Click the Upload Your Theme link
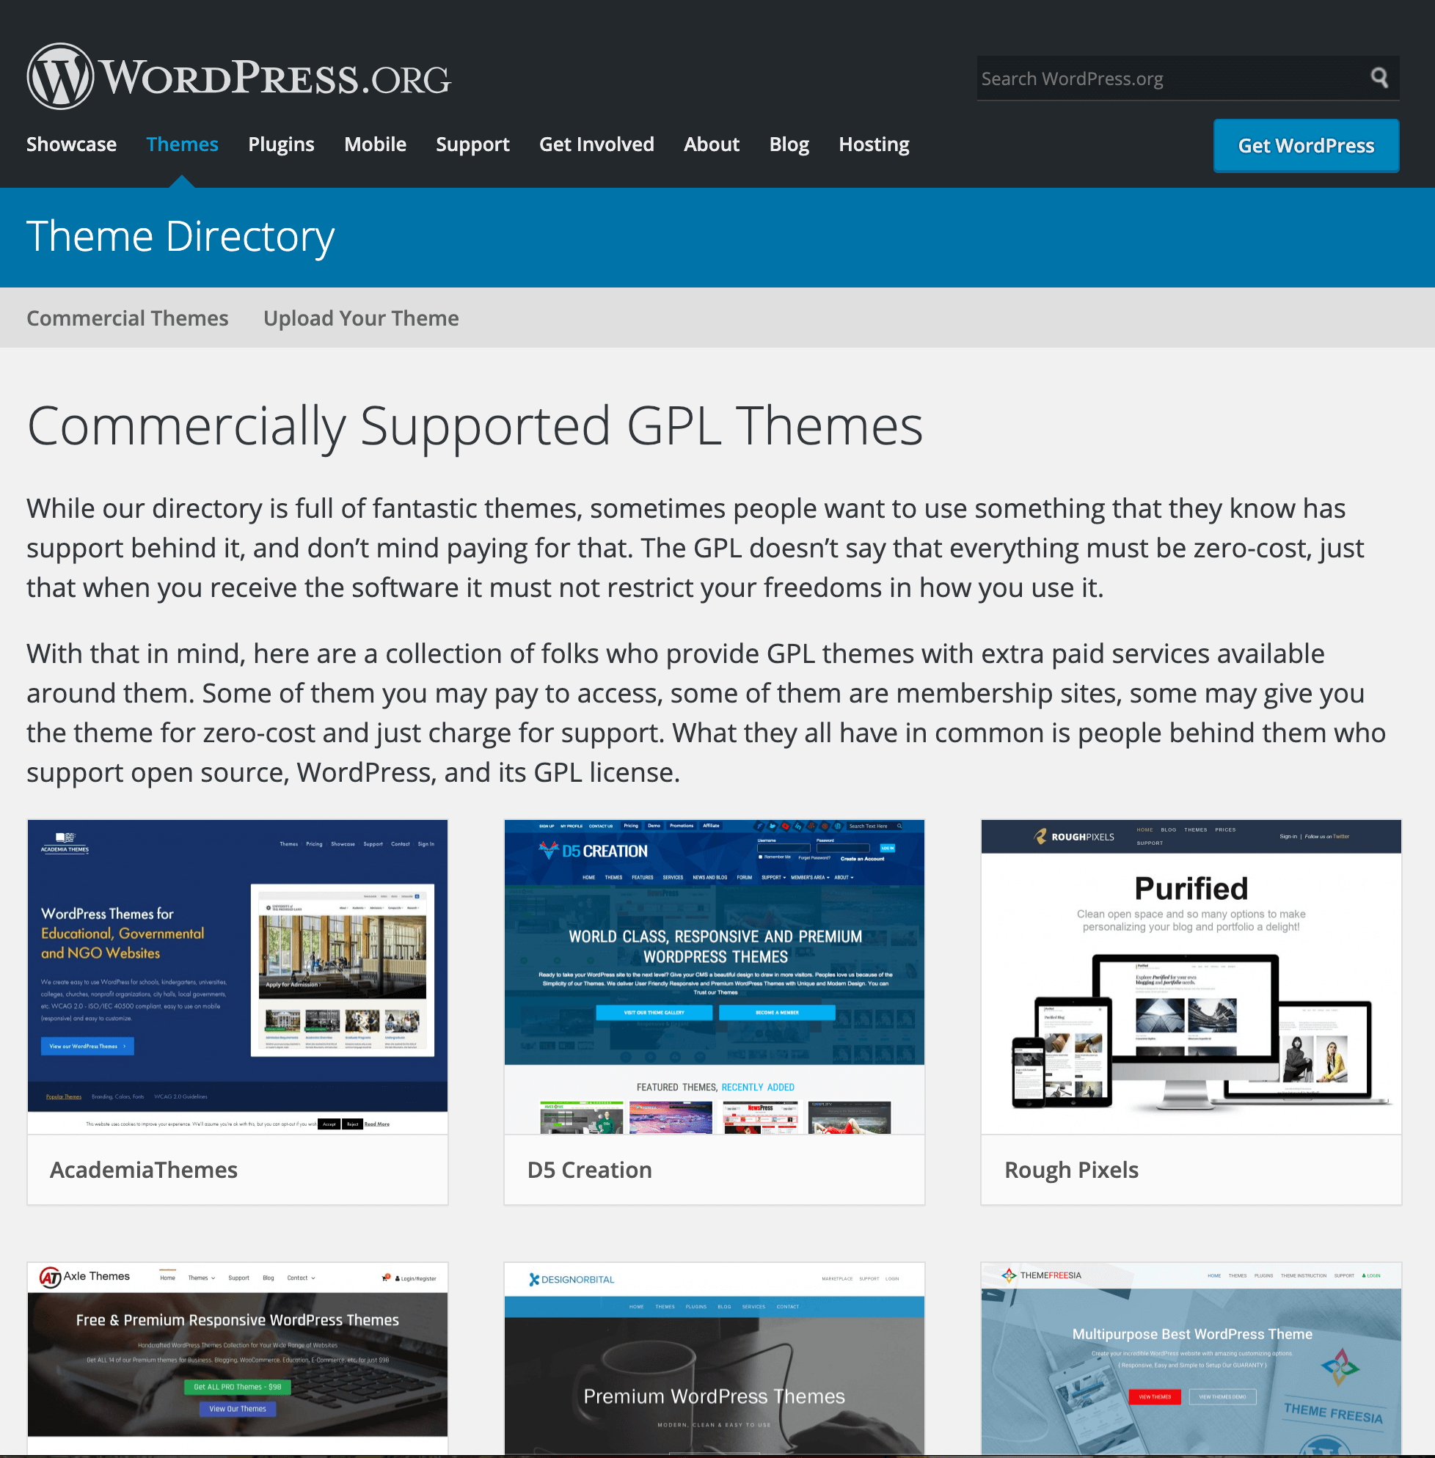Image resolution: width=1435 pixels, height=1458 pixels. point(362,317)
